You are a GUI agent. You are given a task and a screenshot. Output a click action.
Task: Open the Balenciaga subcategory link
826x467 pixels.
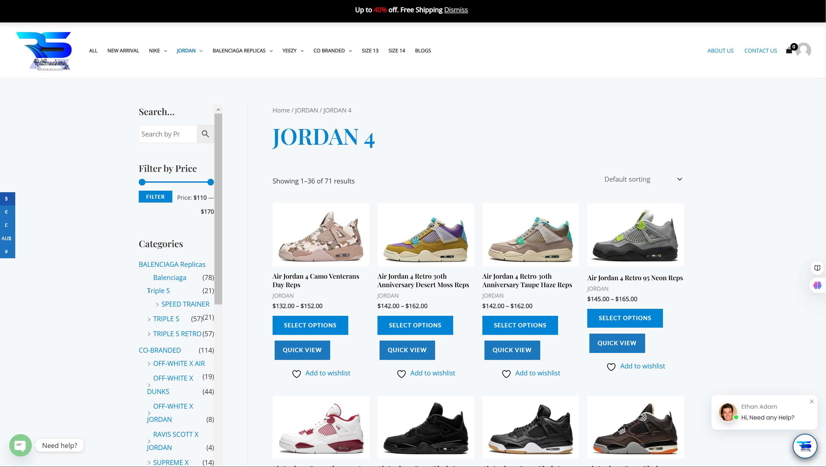tap(169, 277)
